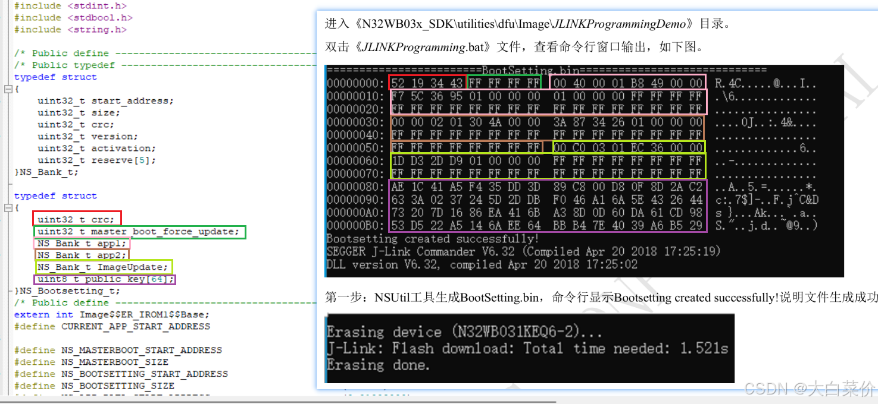Click hex dump address '00000060:'
Image resolution: width=878 pixels, height=404 pixels.
click(356, 161)
